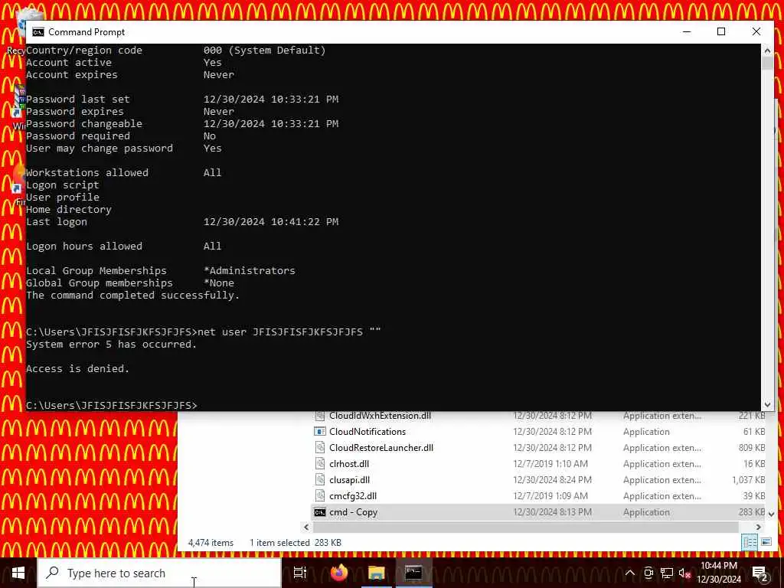This screenshot has height=588, width=784.
Task: Minimize the Command Prompt window
Action: [x=687, y=31]
